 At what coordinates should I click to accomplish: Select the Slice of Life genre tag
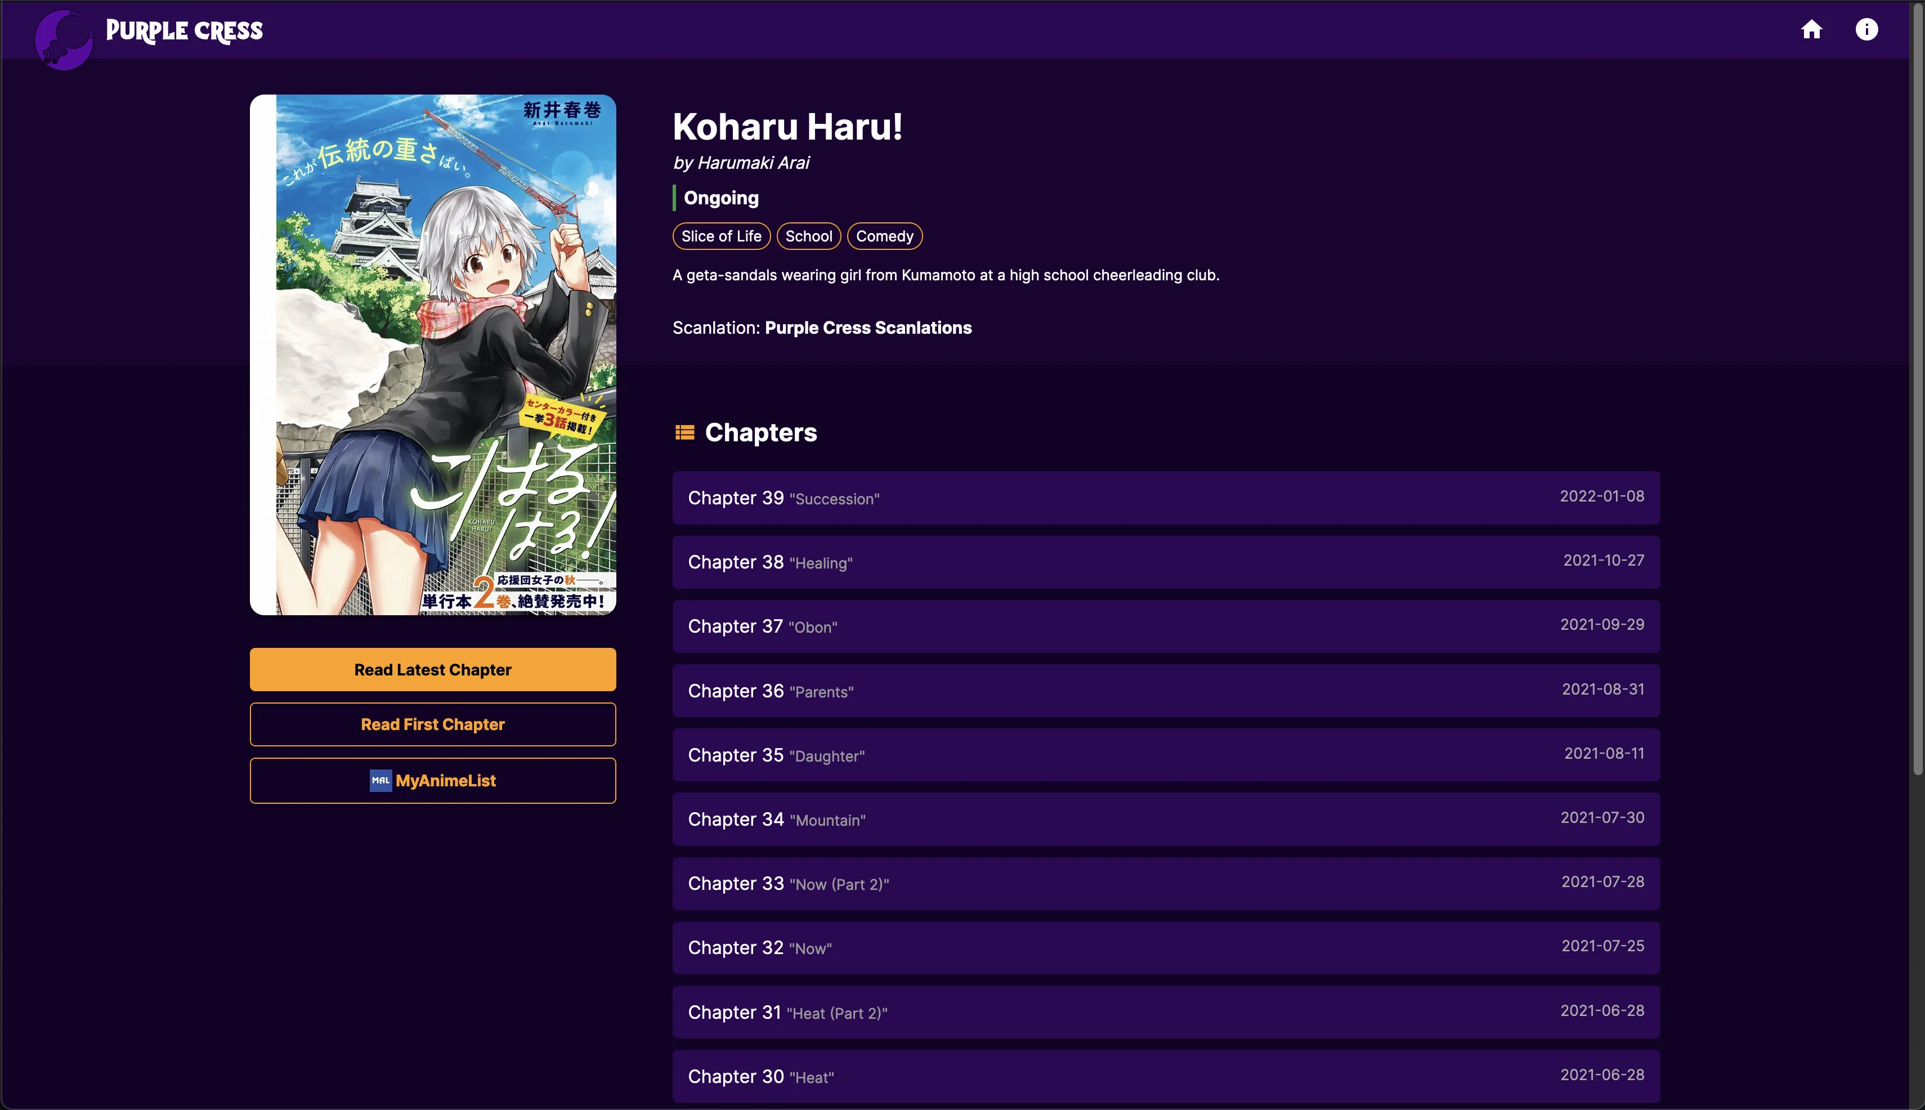[720, 236]
